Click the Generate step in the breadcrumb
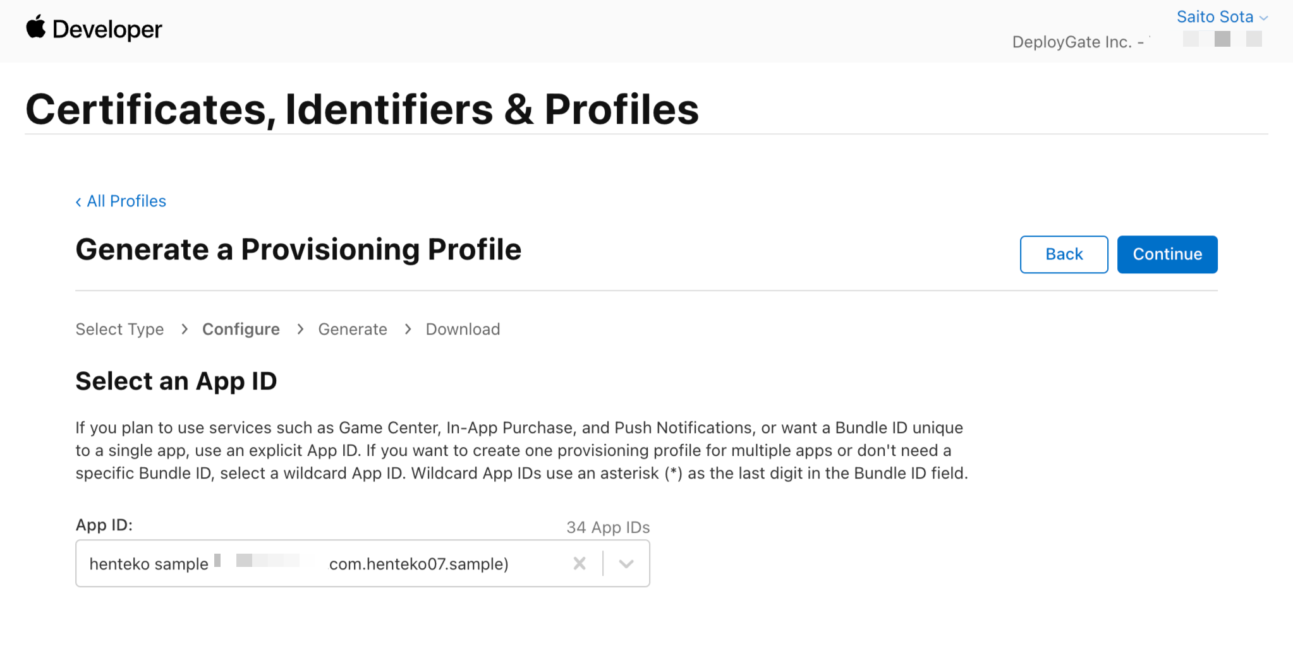Viewport: 1293px width, 649px height. 353,329
